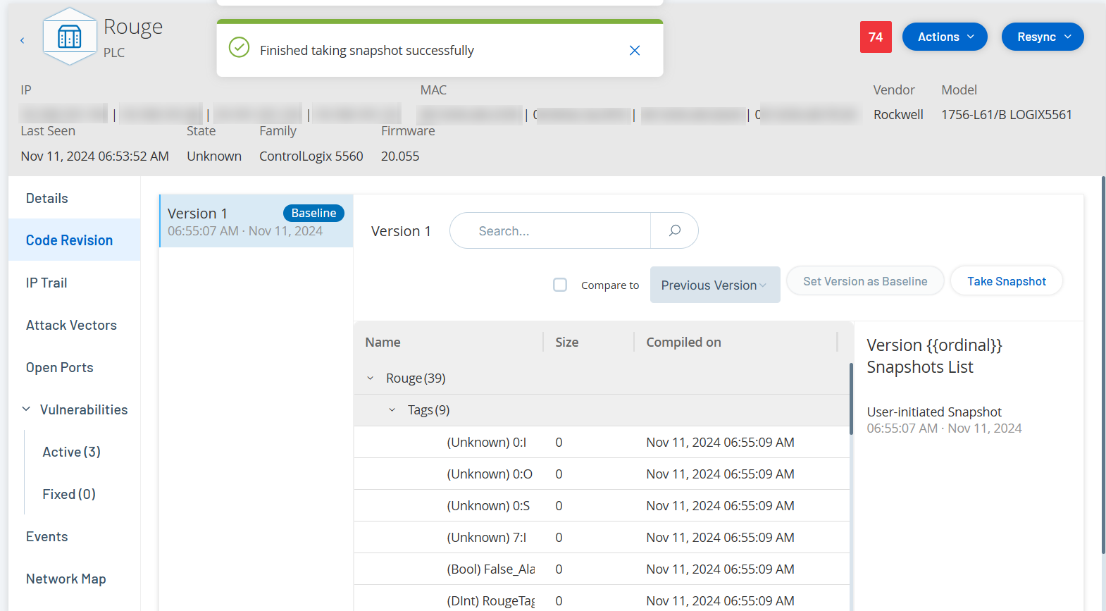Click the back arrow beside Rouge
The height and width of the screenshot is (611, 1106).
point(23,41)
